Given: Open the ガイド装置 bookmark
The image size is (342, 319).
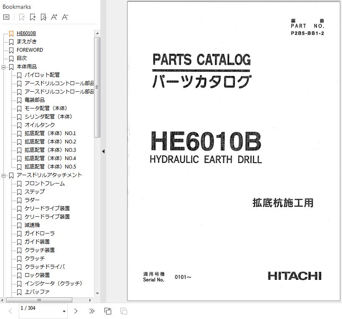Looking at the screenshot, I should [x=37, y=242].
